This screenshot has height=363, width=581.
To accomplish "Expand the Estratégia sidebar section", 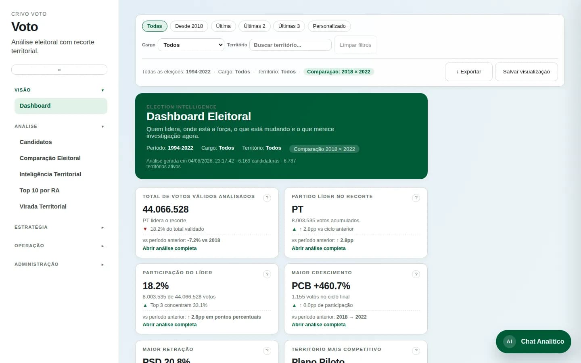I will tap(59, 227).
